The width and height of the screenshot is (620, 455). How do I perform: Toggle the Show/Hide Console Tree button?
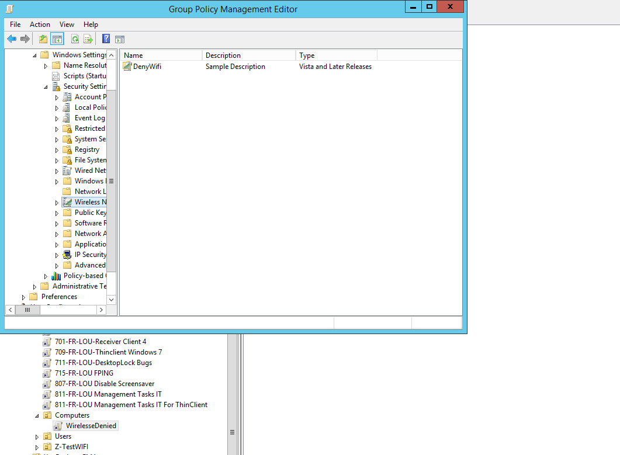tap(57, 39)
